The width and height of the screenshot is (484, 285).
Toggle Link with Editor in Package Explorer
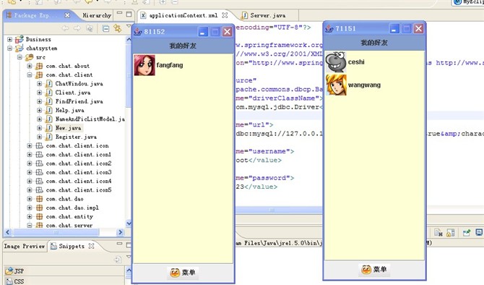[x=117, y=28]
